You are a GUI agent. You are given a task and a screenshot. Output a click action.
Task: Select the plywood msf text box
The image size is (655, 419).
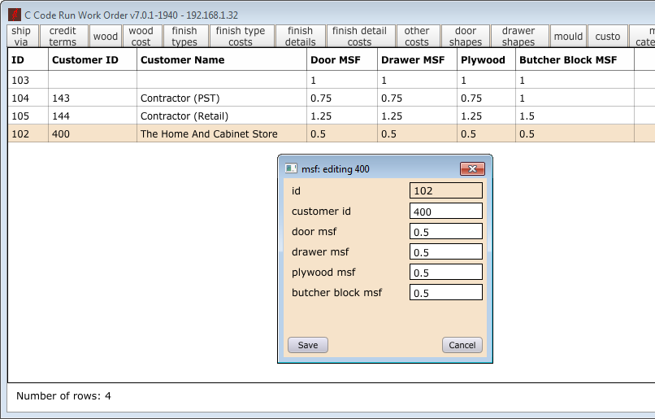(445, 273)
